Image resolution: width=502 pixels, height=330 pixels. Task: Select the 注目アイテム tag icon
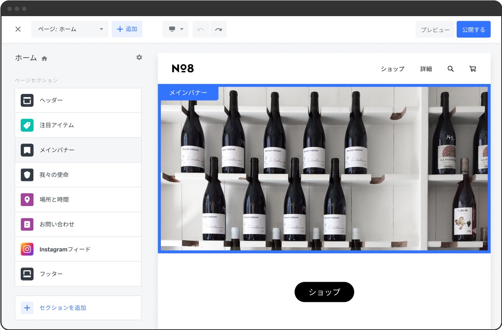click(27, 125)
